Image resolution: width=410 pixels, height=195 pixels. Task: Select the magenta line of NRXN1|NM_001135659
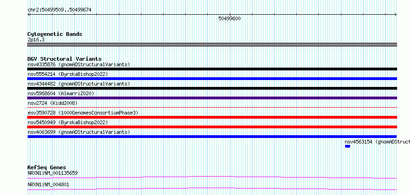pyautogui.click(x=212, y=177)
